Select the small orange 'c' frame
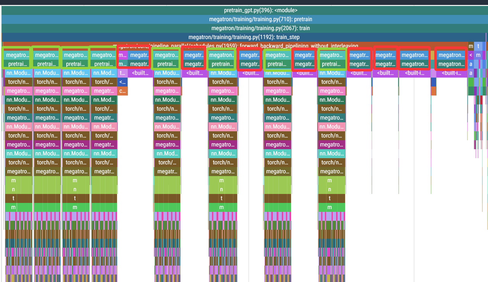 pos(123,91)
